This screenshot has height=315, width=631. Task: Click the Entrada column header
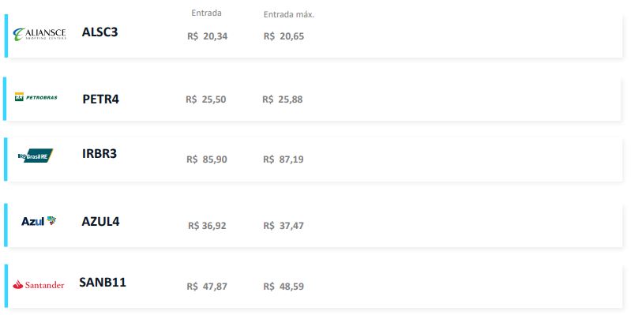[206, 13]
